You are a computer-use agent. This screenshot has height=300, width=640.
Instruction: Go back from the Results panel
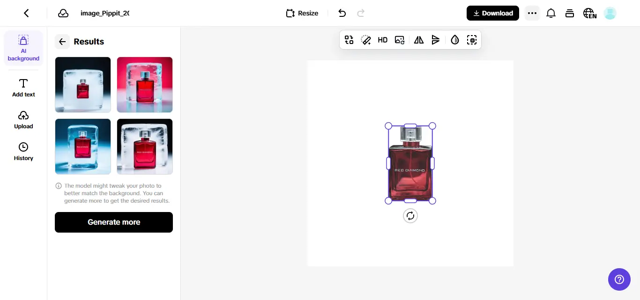tap(62, 42)
